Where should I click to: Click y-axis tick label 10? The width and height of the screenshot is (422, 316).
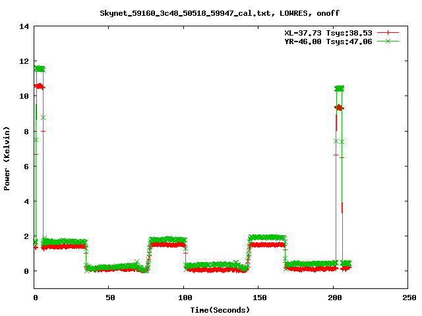point(24,96)
